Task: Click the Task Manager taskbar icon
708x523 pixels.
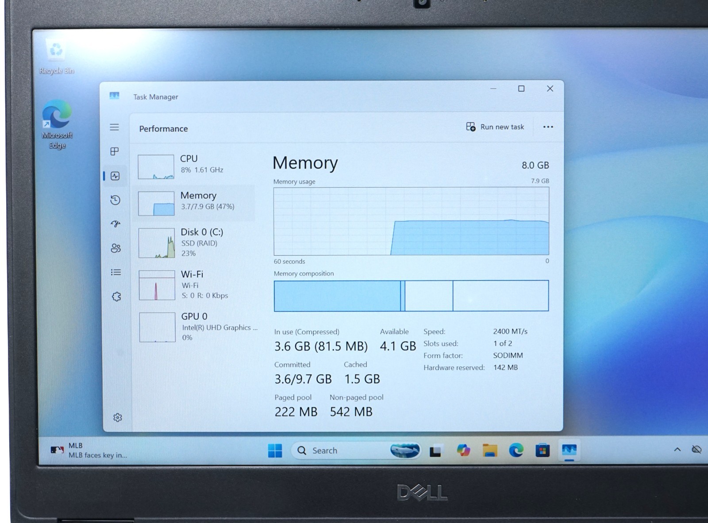Action: click(569, 450)
